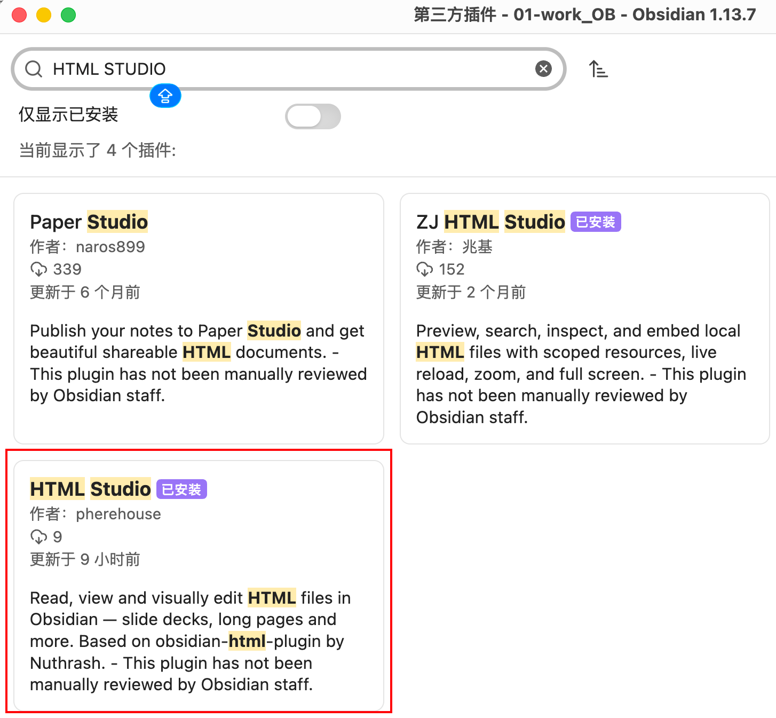Select author text 兆基
776x718 pixels.
tap(477, 247)
